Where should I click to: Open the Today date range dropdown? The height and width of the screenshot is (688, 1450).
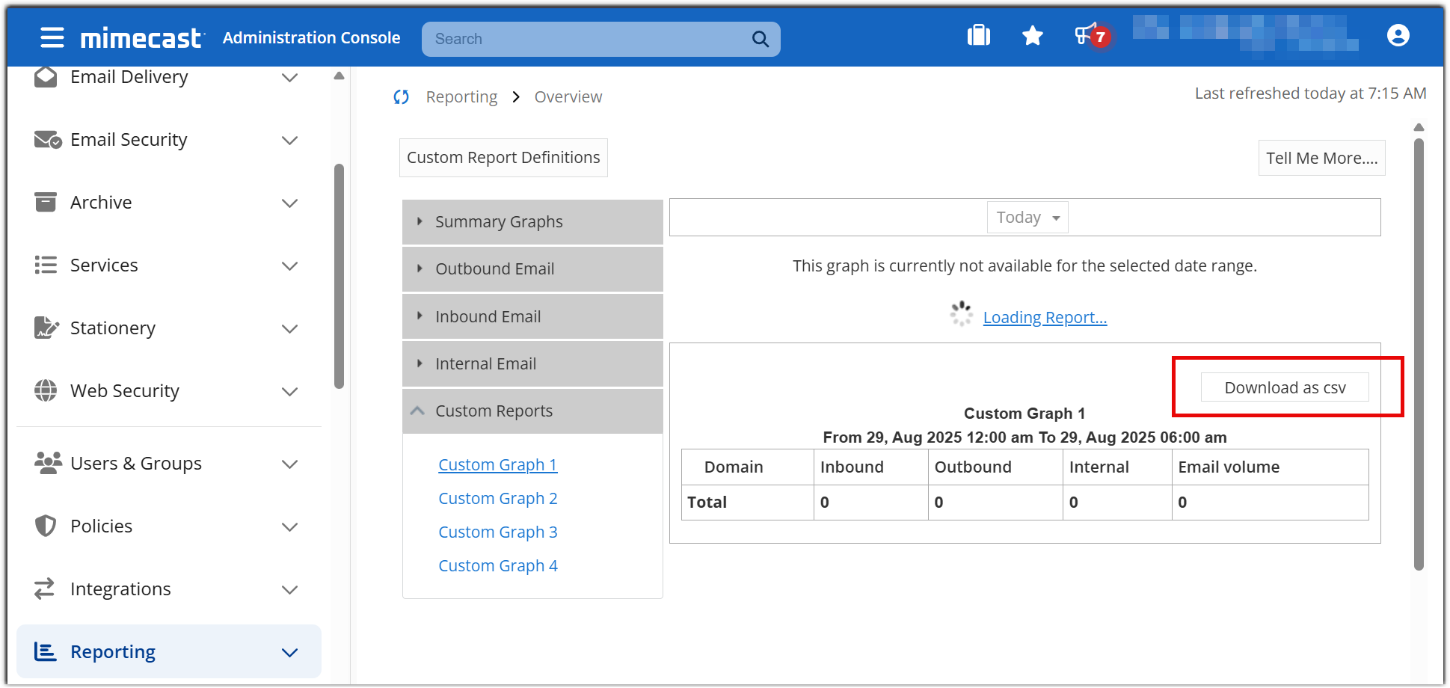click(x=1027, y=218)
